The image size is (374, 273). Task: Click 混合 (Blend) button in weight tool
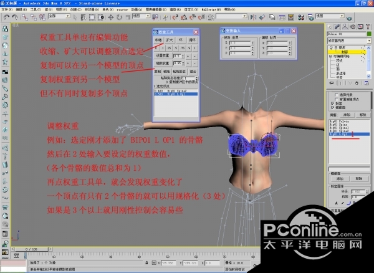tap(193, 71)
